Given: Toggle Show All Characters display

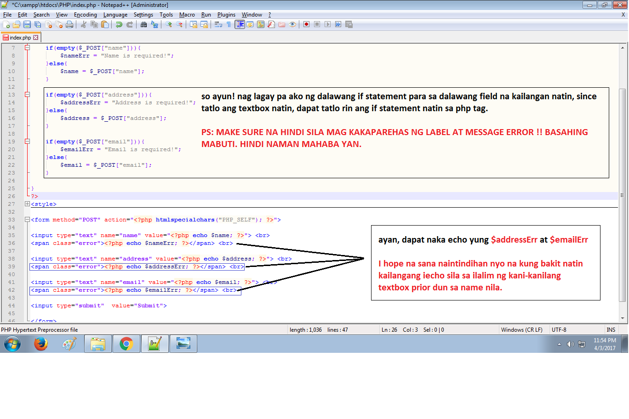Looking at the screenshot, I should 228,25.
